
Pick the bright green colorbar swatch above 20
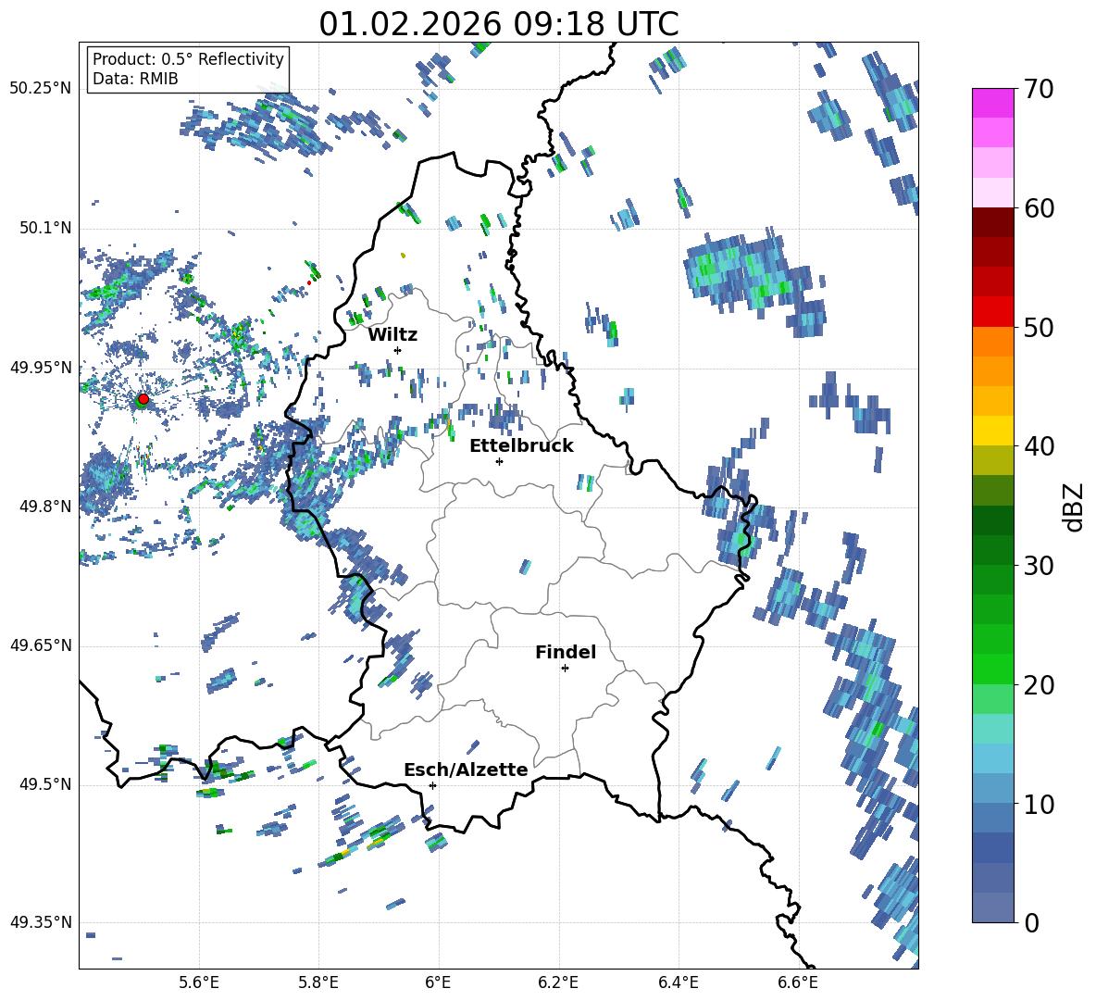(x=993, y=669)
